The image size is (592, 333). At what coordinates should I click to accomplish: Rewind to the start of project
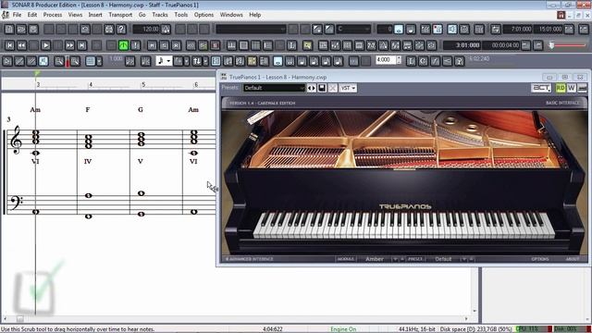coord(10,45)
